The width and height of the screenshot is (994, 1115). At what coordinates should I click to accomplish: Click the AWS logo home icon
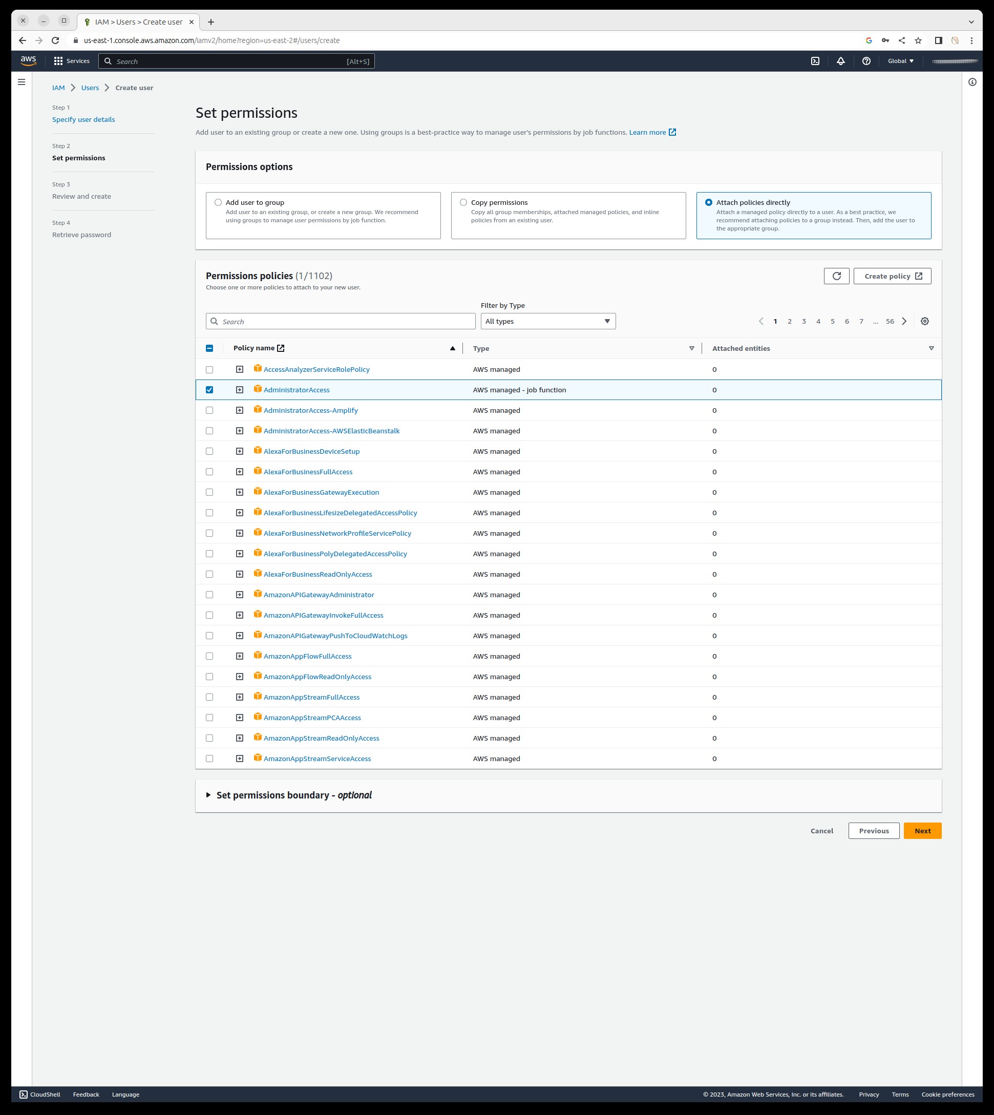pyautogui.click(x=28, y=61)
